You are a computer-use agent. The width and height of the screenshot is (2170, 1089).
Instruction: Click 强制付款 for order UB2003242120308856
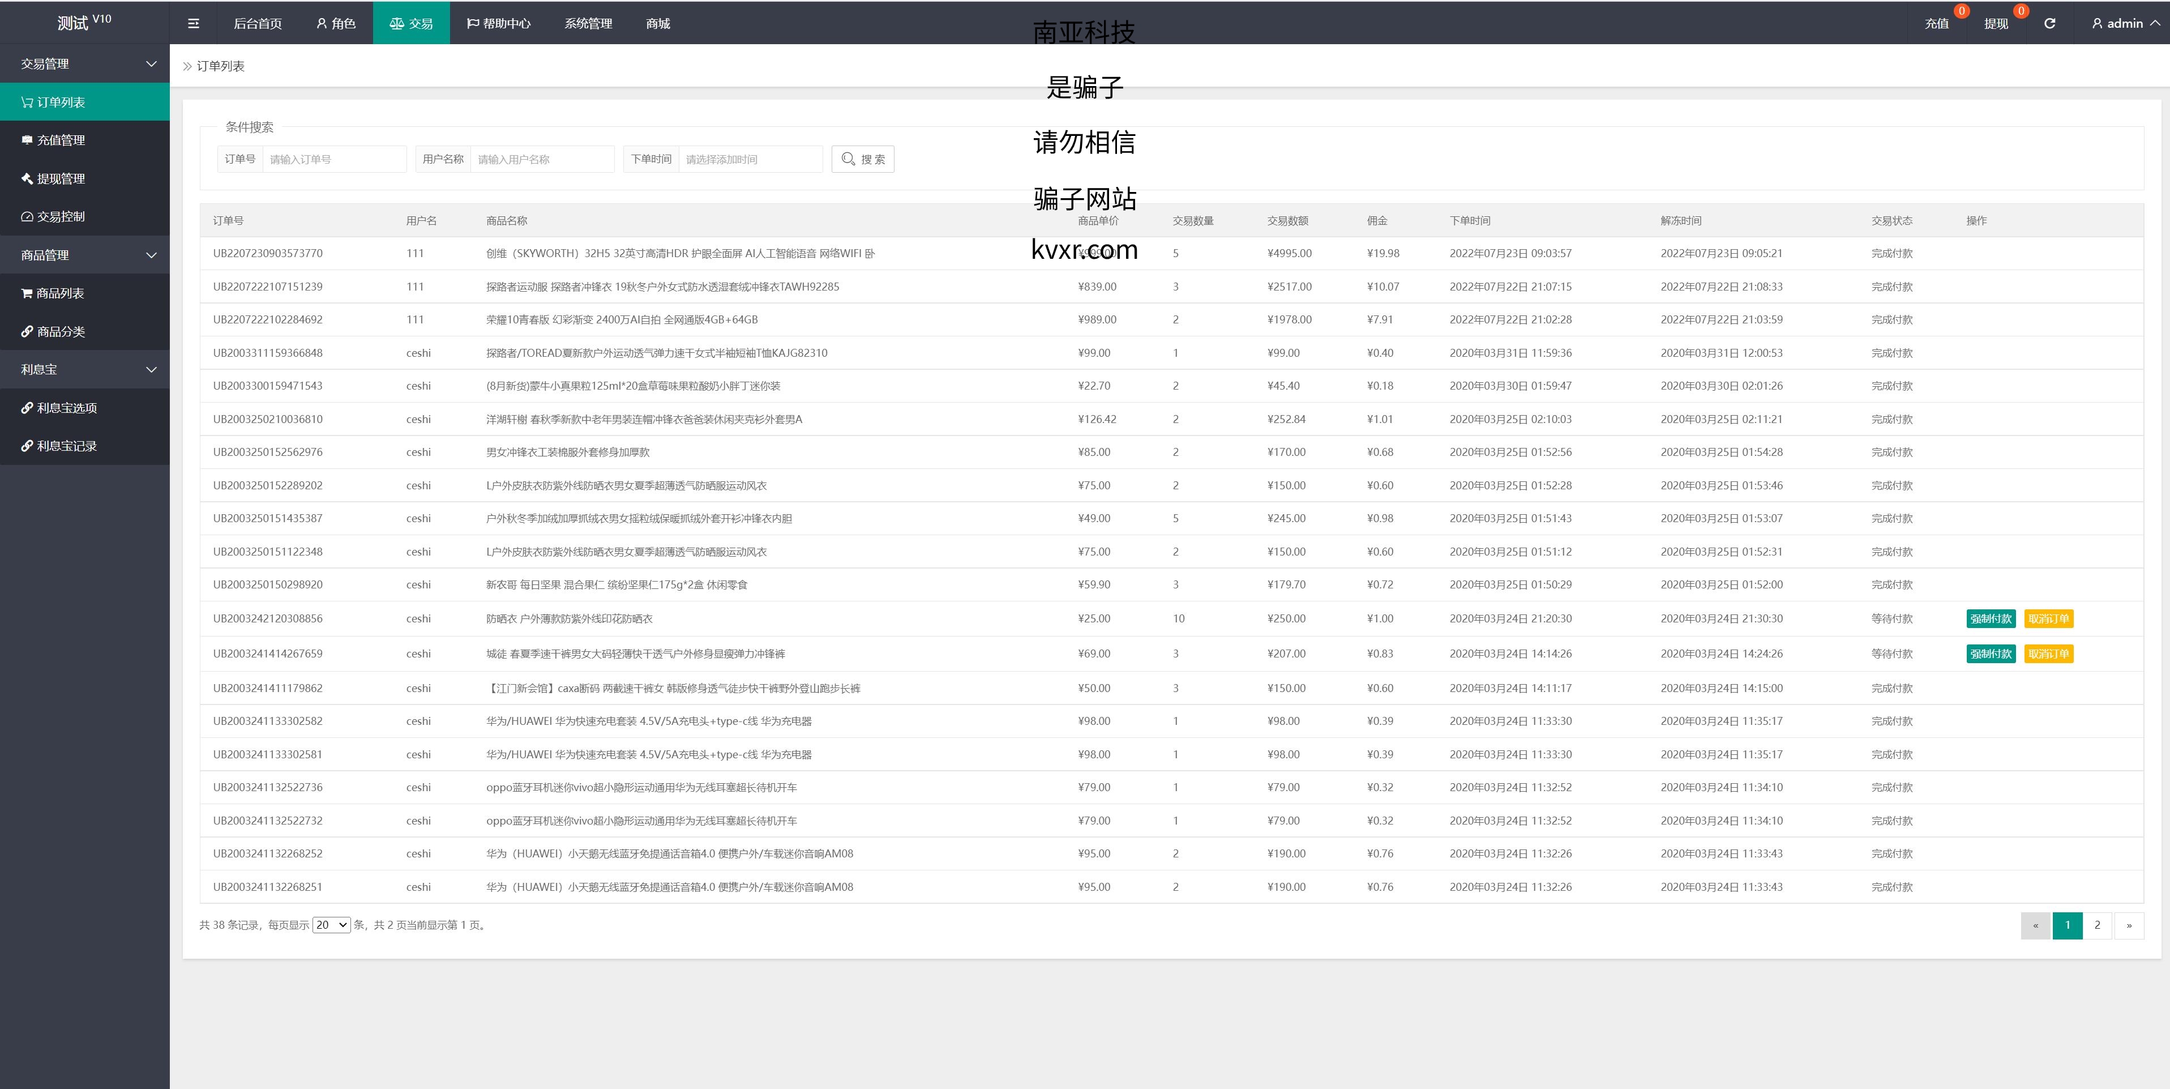click(x=1991, y=618)
